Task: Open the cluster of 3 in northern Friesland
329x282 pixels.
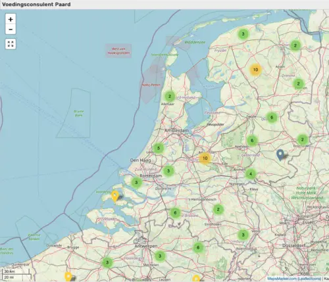Action: 243,34
